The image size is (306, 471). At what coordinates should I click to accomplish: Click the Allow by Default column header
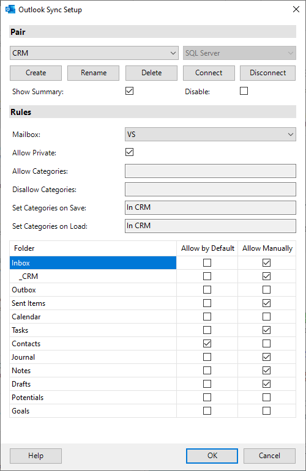coord(207,248)
